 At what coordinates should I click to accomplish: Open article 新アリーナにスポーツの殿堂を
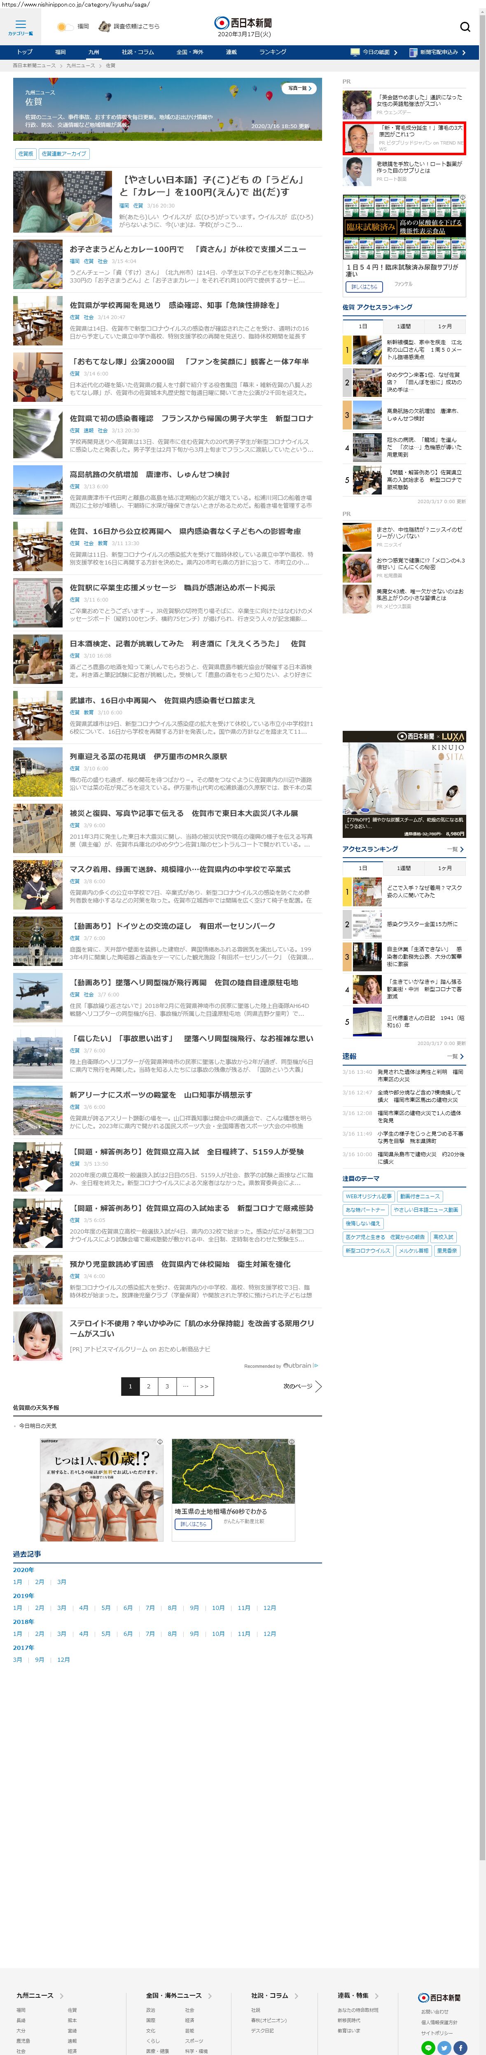click(x=160, y=1094)
